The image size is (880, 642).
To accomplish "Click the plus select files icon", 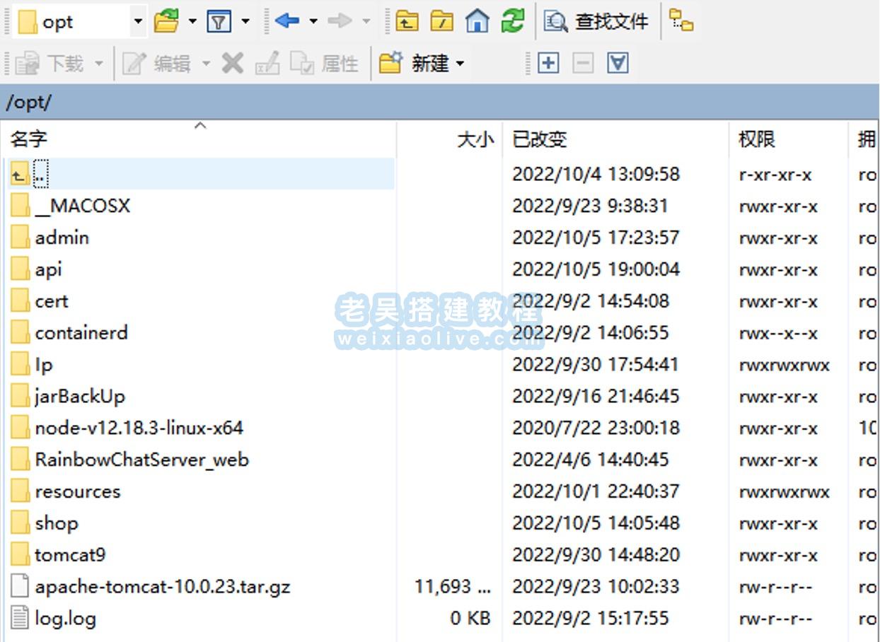I will point(548,64).
